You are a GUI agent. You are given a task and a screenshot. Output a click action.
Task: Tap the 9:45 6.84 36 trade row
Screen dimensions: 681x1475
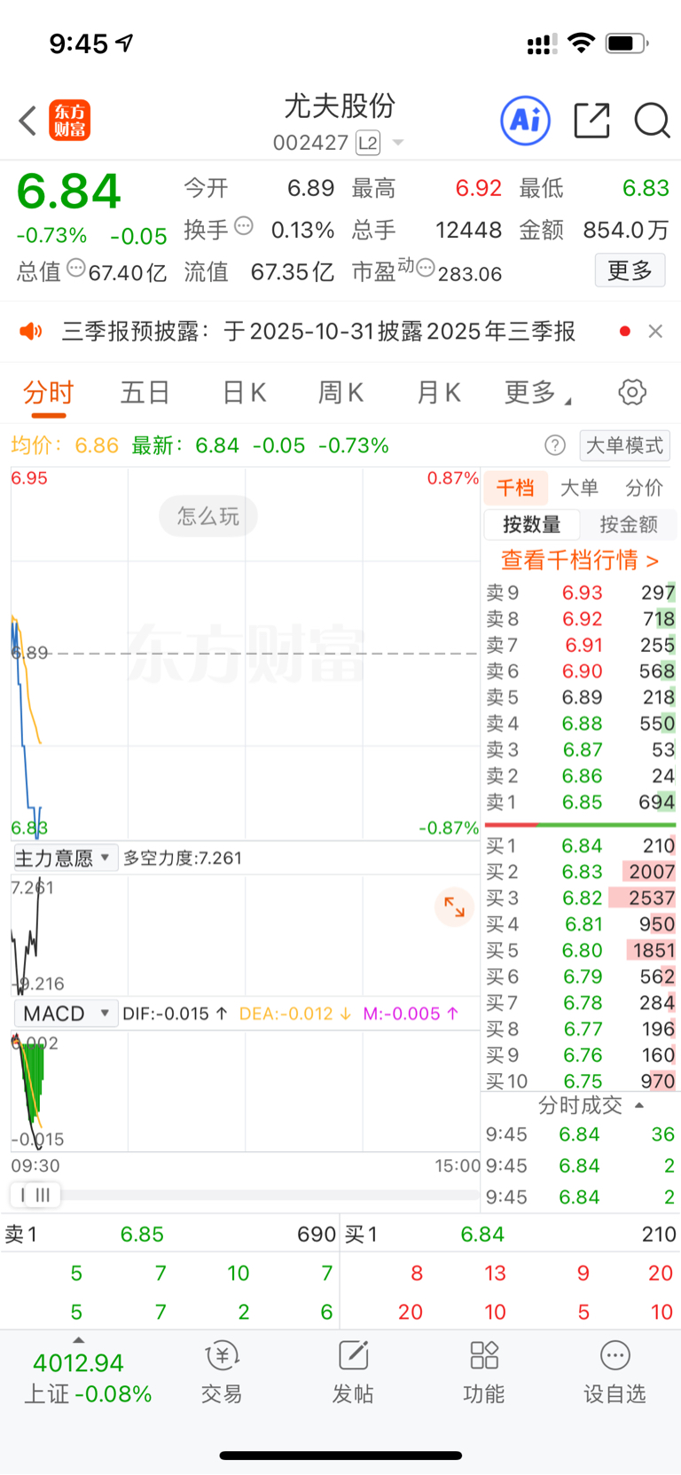click(x=580, y=1134)
